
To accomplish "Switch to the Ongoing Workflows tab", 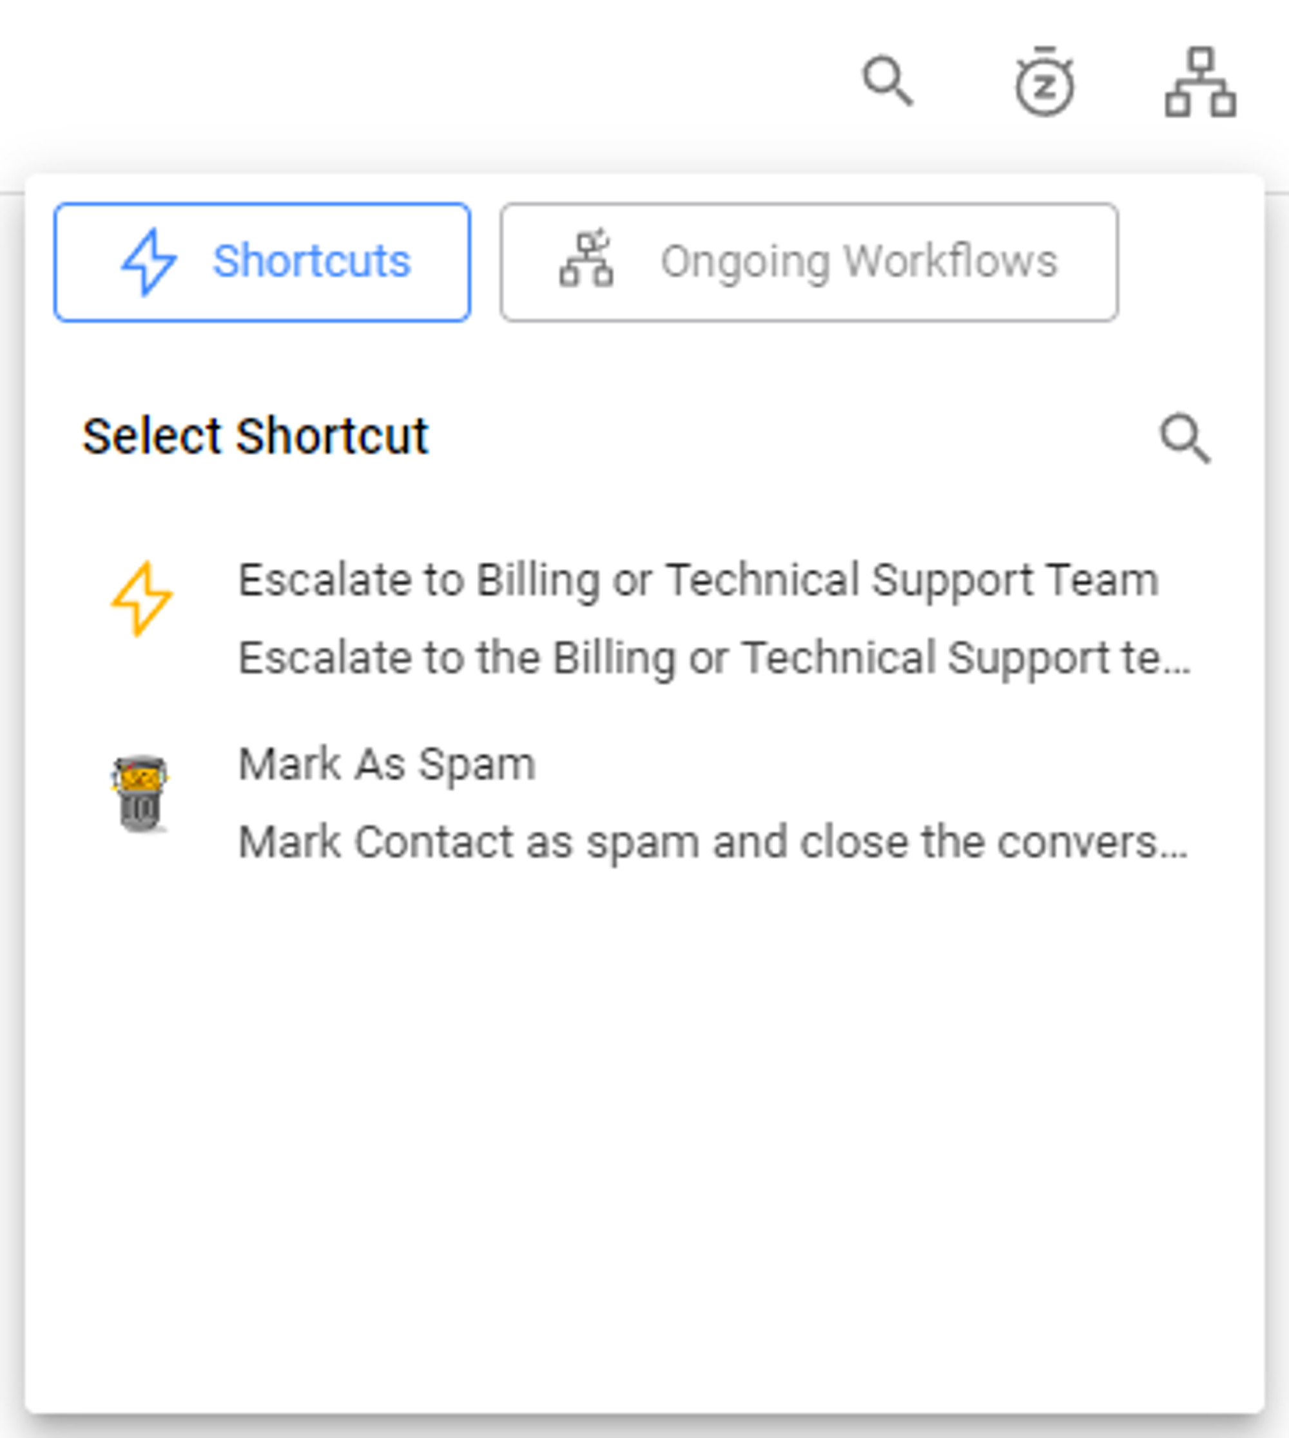I will pyautogui.click(x=809, y=262).
